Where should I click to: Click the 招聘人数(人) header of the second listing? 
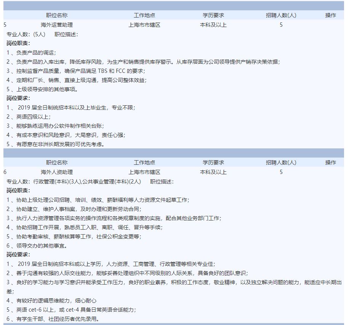280,162
